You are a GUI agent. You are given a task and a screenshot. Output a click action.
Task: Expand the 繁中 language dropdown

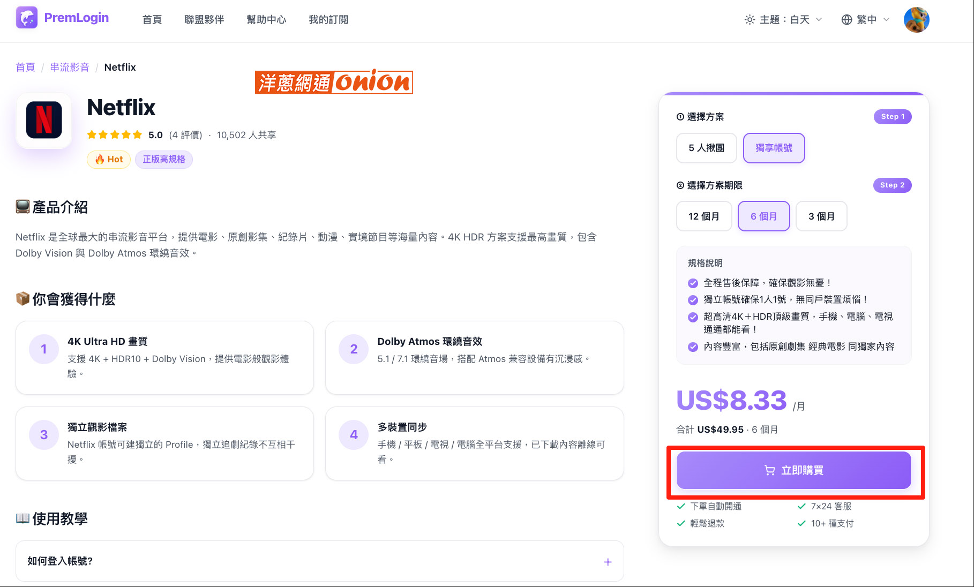(x=866, y=20)
